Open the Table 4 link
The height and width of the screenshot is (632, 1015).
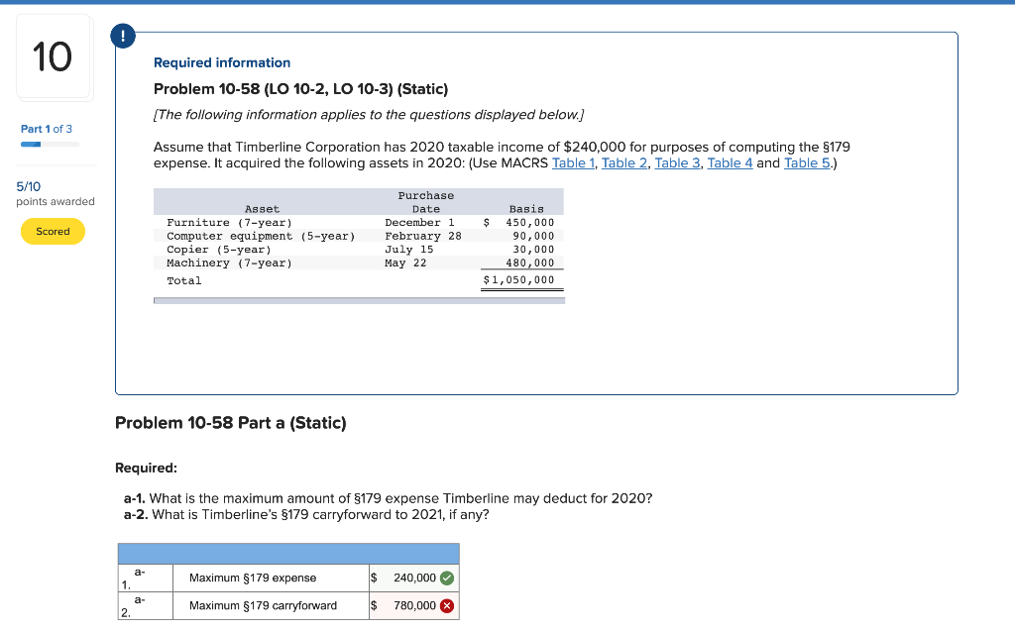[x=730, y=162]
